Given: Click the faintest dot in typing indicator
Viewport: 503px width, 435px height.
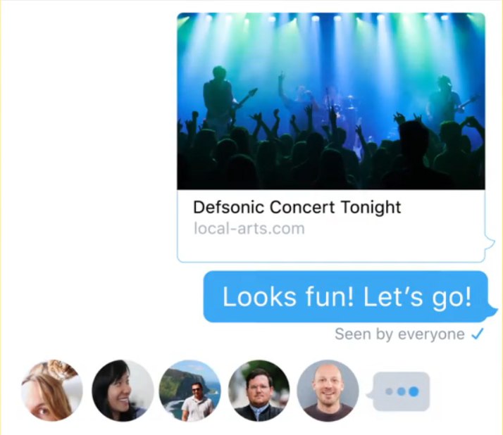Looking at the screenshot, I should coord(389,391).
